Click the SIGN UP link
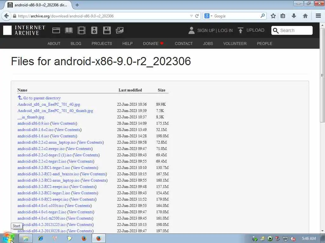The height and width of the screenshot is (243, 325). click(x=206, y=30)
